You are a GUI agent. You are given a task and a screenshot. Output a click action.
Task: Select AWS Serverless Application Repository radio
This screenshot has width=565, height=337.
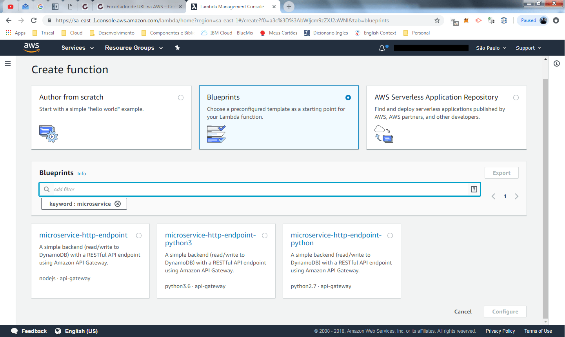tap(516, 98)
